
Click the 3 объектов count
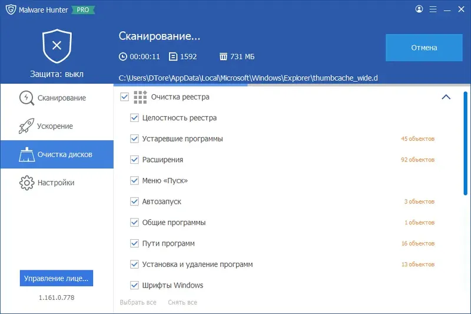[419, 201]
